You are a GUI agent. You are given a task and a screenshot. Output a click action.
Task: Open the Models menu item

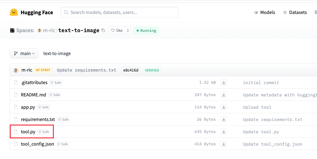pyautogui.click(x=267, y=13)
